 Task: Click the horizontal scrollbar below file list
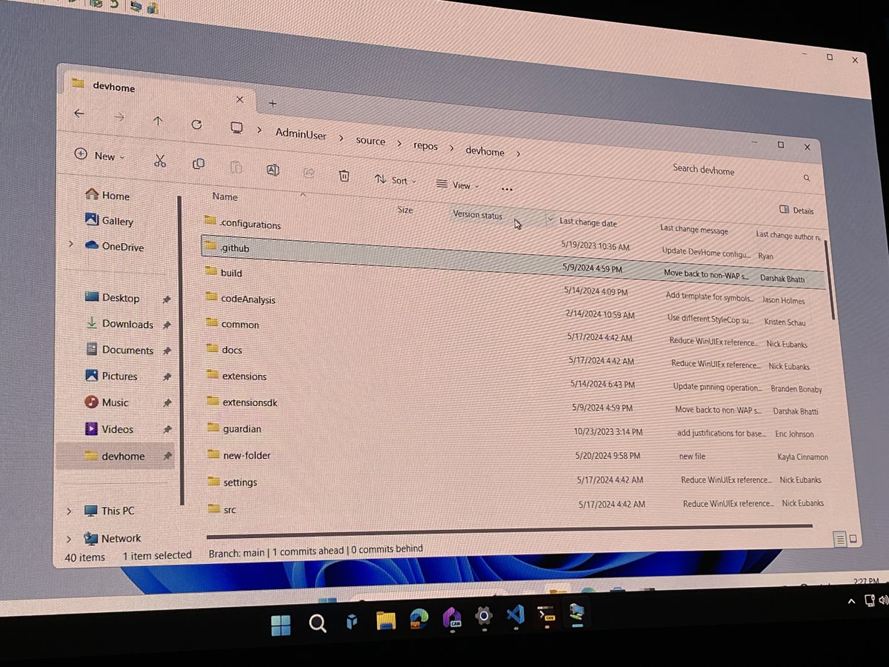[510, 531]
